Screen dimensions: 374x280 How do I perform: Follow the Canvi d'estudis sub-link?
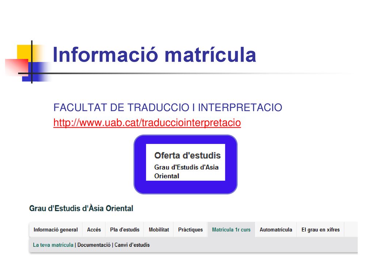point(132,245)
